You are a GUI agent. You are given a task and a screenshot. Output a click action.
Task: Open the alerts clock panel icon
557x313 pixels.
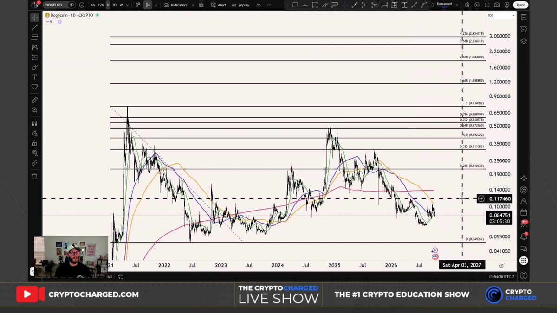524,29
